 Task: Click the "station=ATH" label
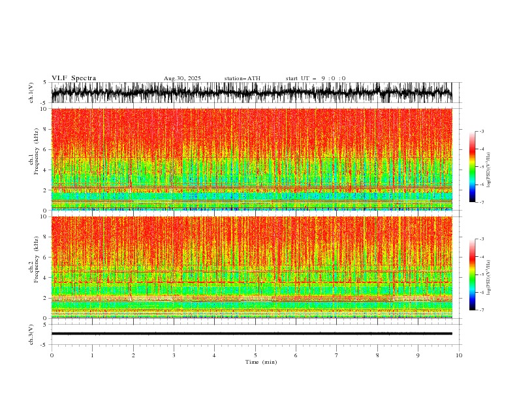coord(242,78)
